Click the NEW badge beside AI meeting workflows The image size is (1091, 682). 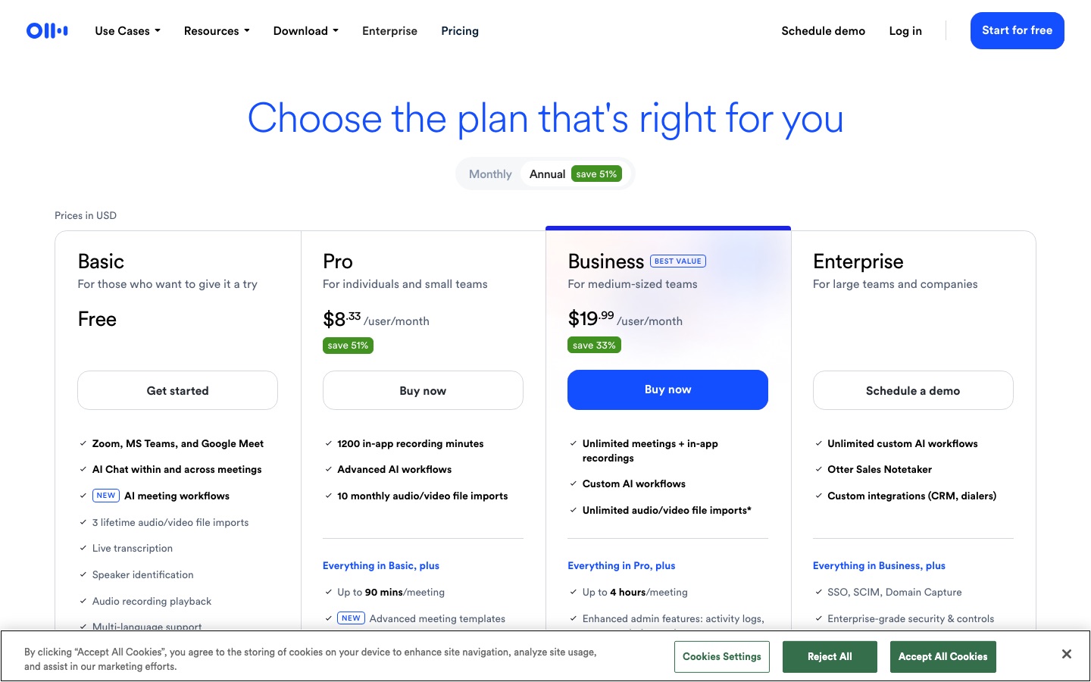point(106,496)
